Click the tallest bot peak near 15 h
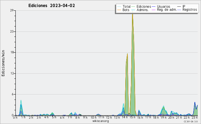This screenshot has width=201, height=124. tap(133, 64)
